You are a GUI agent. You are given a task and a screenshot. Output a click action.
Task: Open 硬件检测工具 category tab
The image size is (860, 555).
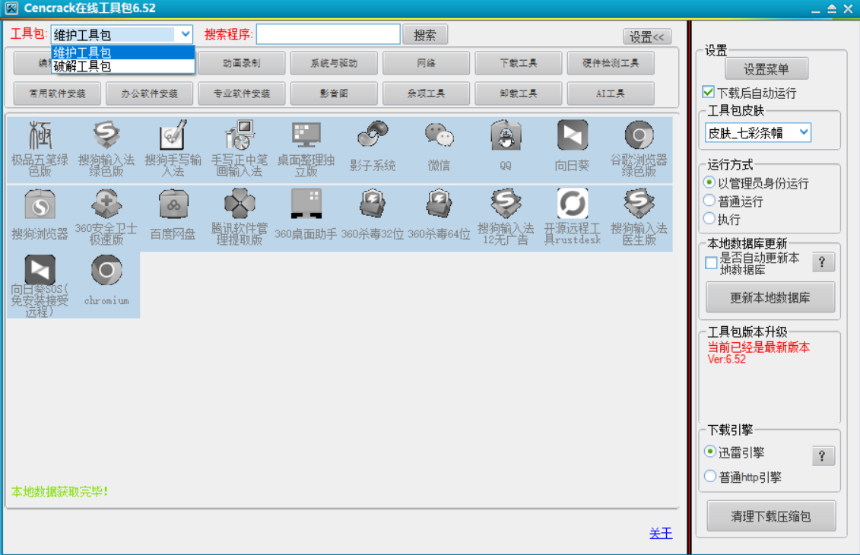point(611,63)
